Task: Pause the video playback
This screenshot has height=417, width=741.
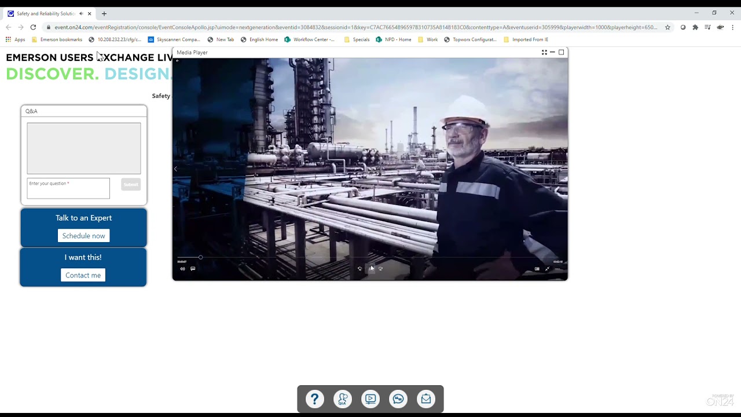Action: [x=371, y=269]
